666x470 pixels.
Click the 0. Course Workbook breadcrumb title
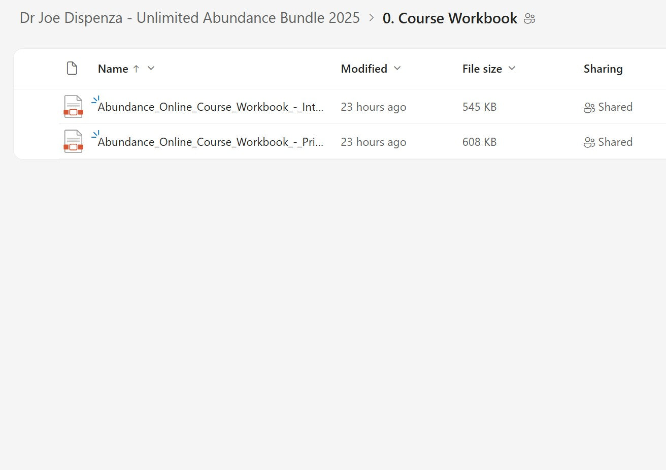(450, 18)
